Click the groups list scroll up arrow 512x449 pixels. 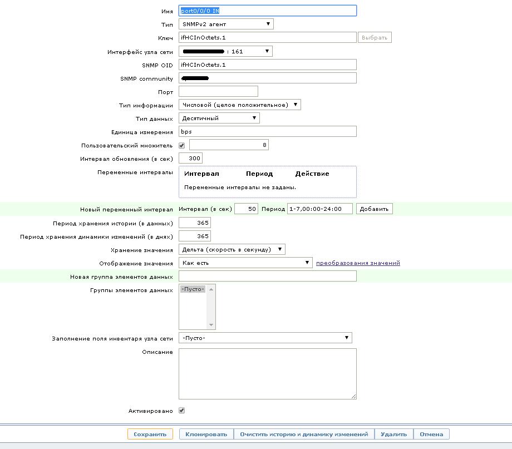coord(211,289)
